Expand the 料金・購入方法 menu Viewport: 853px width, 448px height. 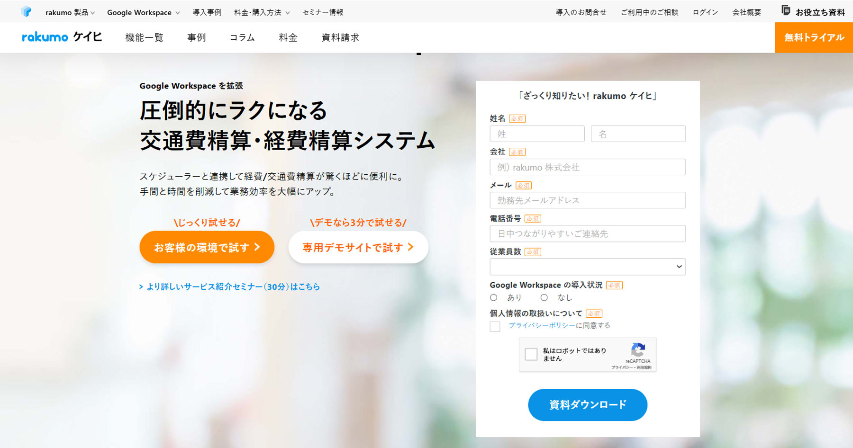262,12
